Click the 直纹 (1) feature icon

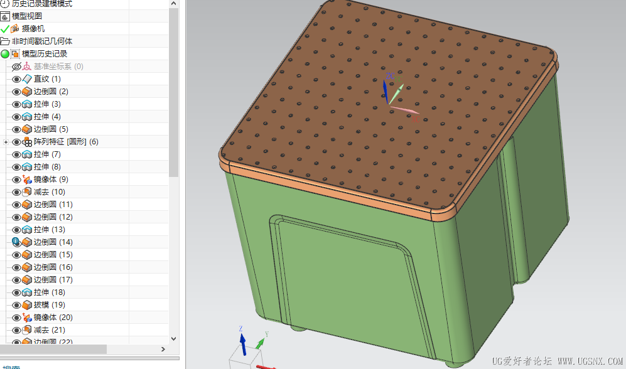27,79
